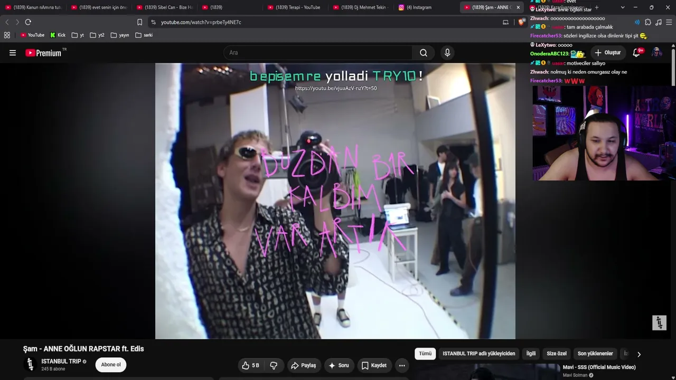This screenshot has height=380, width=676.
Task: Open the 'sarki' bookmarks folder
Action: click(x=144, y=35)
